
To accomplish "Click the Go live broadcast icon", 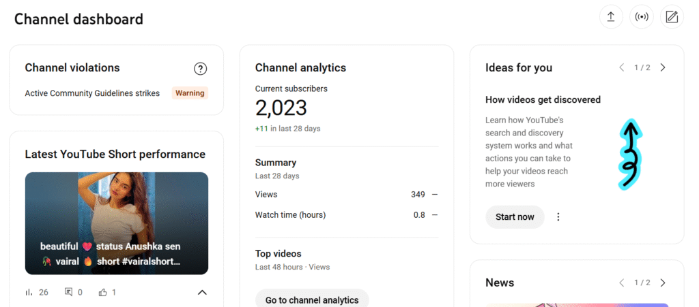I will click(642, 17).
